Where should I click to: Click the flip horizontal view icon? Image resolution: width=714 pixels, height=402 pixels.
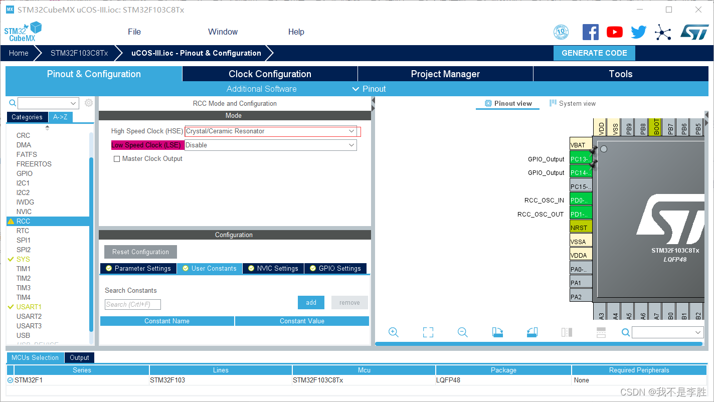click(567, 332)
